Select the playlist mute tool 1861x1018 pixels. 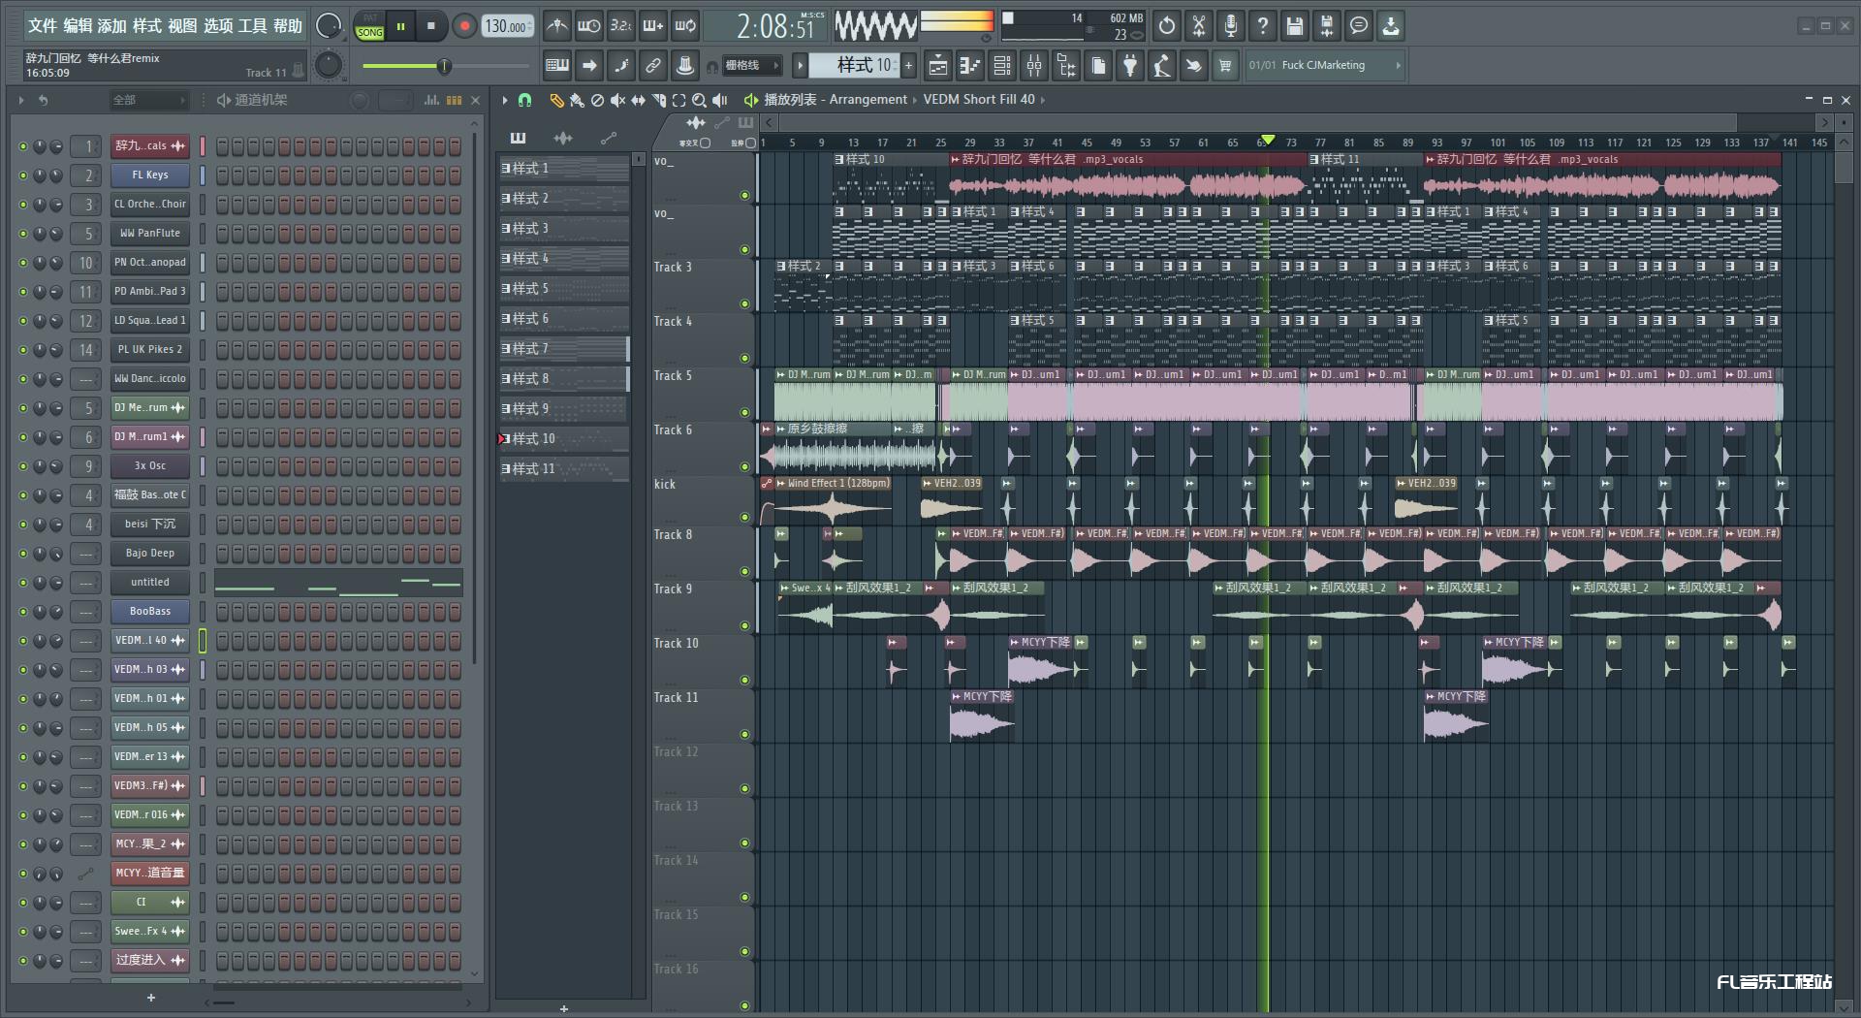(x=617, y=100)
